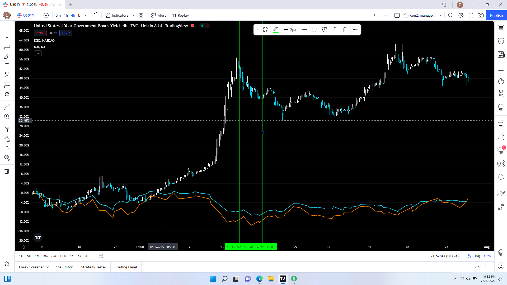
Task: Toggle hide all drawings eye icon
Action: click(7, 158)
